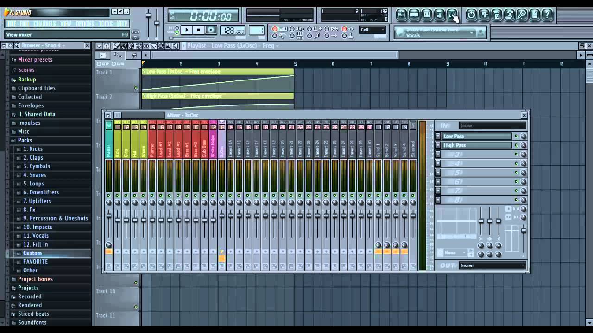Click the Play transport button
593x333 pixels.
click(x=186, y=30)
